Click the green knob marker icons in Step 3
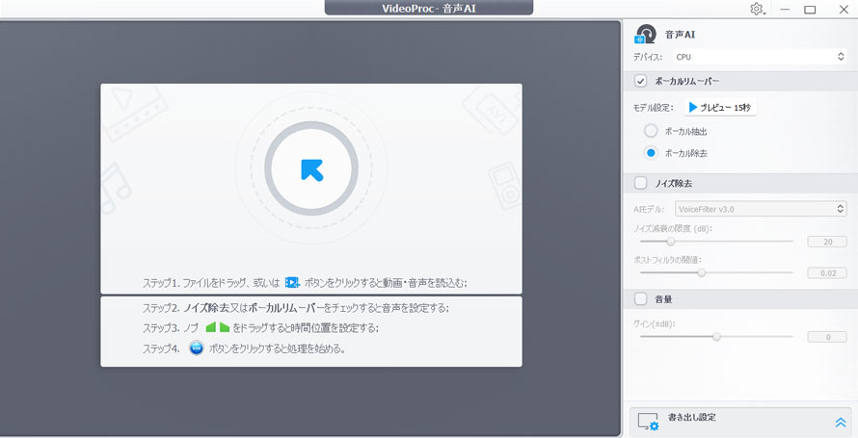Viewport: 858px width, 438px height. tap(217, 327)
